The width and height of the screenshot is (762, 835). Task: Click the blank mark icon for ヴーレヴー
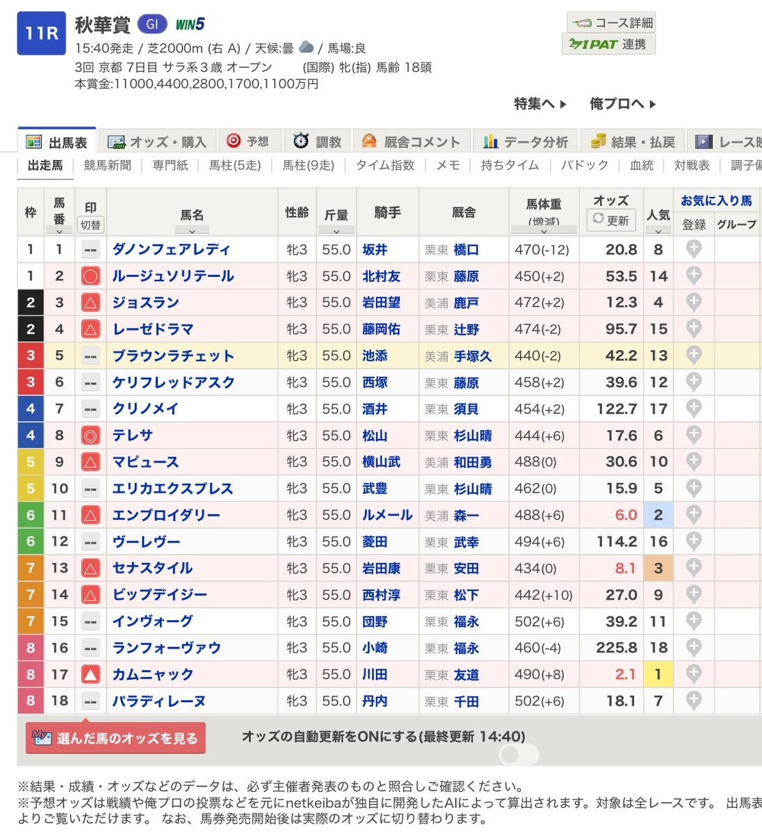point(90,542)
